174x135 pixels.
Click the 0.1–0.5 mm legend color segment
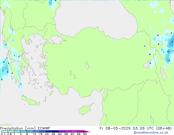[5, 131]
